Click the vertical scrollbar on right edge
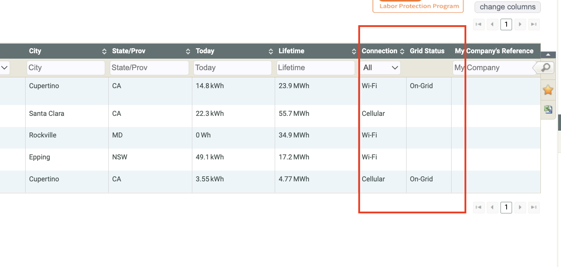561x267 pixels. click(x=559, y=123)
